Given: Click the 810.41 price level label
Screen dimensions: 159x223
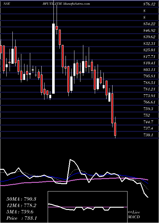Looking at the screenshot, I should pos(149,63).
